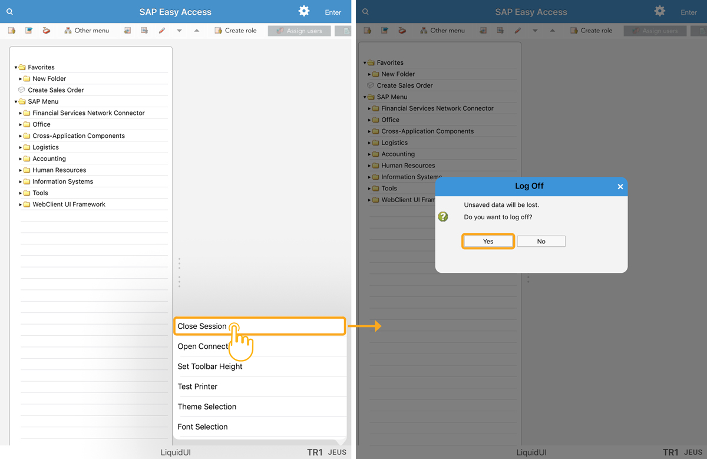Viewport: 707px width, 459px height.
Task: Expand the Logistics folder on the undimmed screen
Action: click(x=21, y=147)
